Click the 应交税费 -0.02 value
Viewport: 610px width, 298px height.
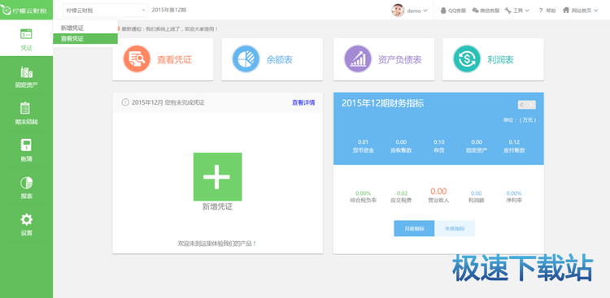coord(401,193)
